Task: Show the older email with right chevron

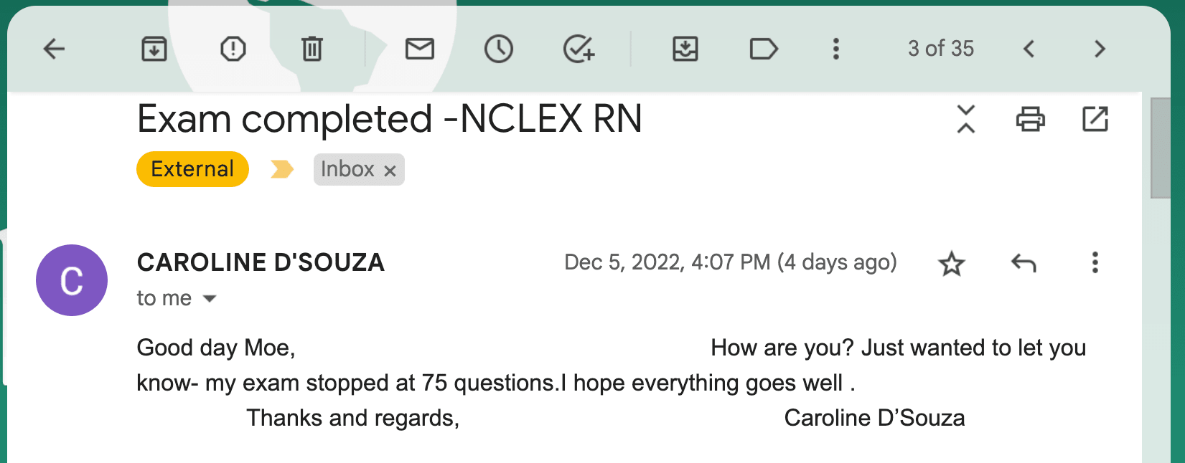Action: point(1100,49)
